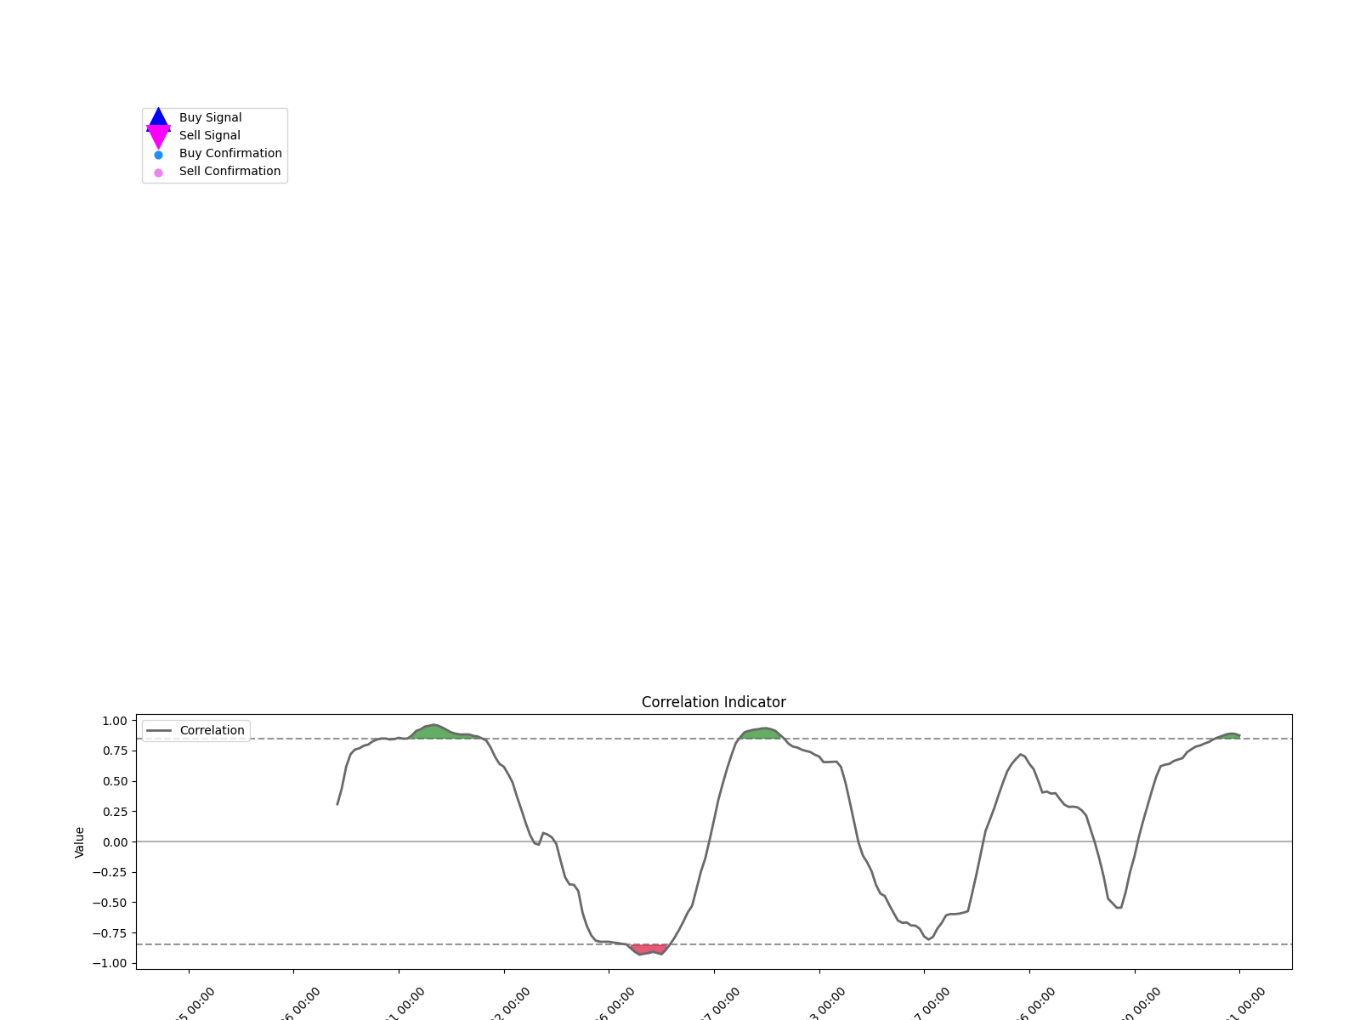Click the 0.25 y-axis tick label
The image size is (1360, 1020).
point(115,812)
